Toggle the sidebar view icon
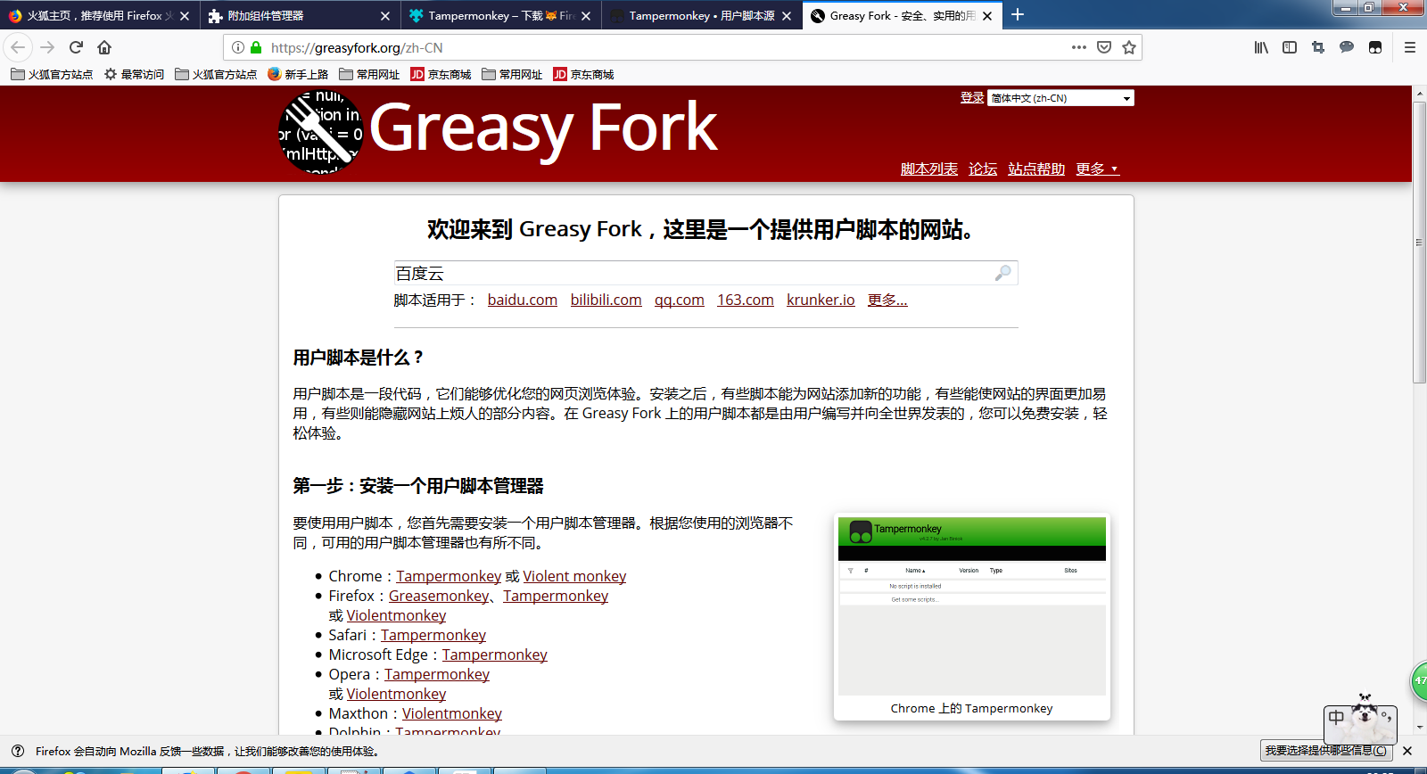The height and width of the screenshot is (774, 1427). coord(1290,47)
